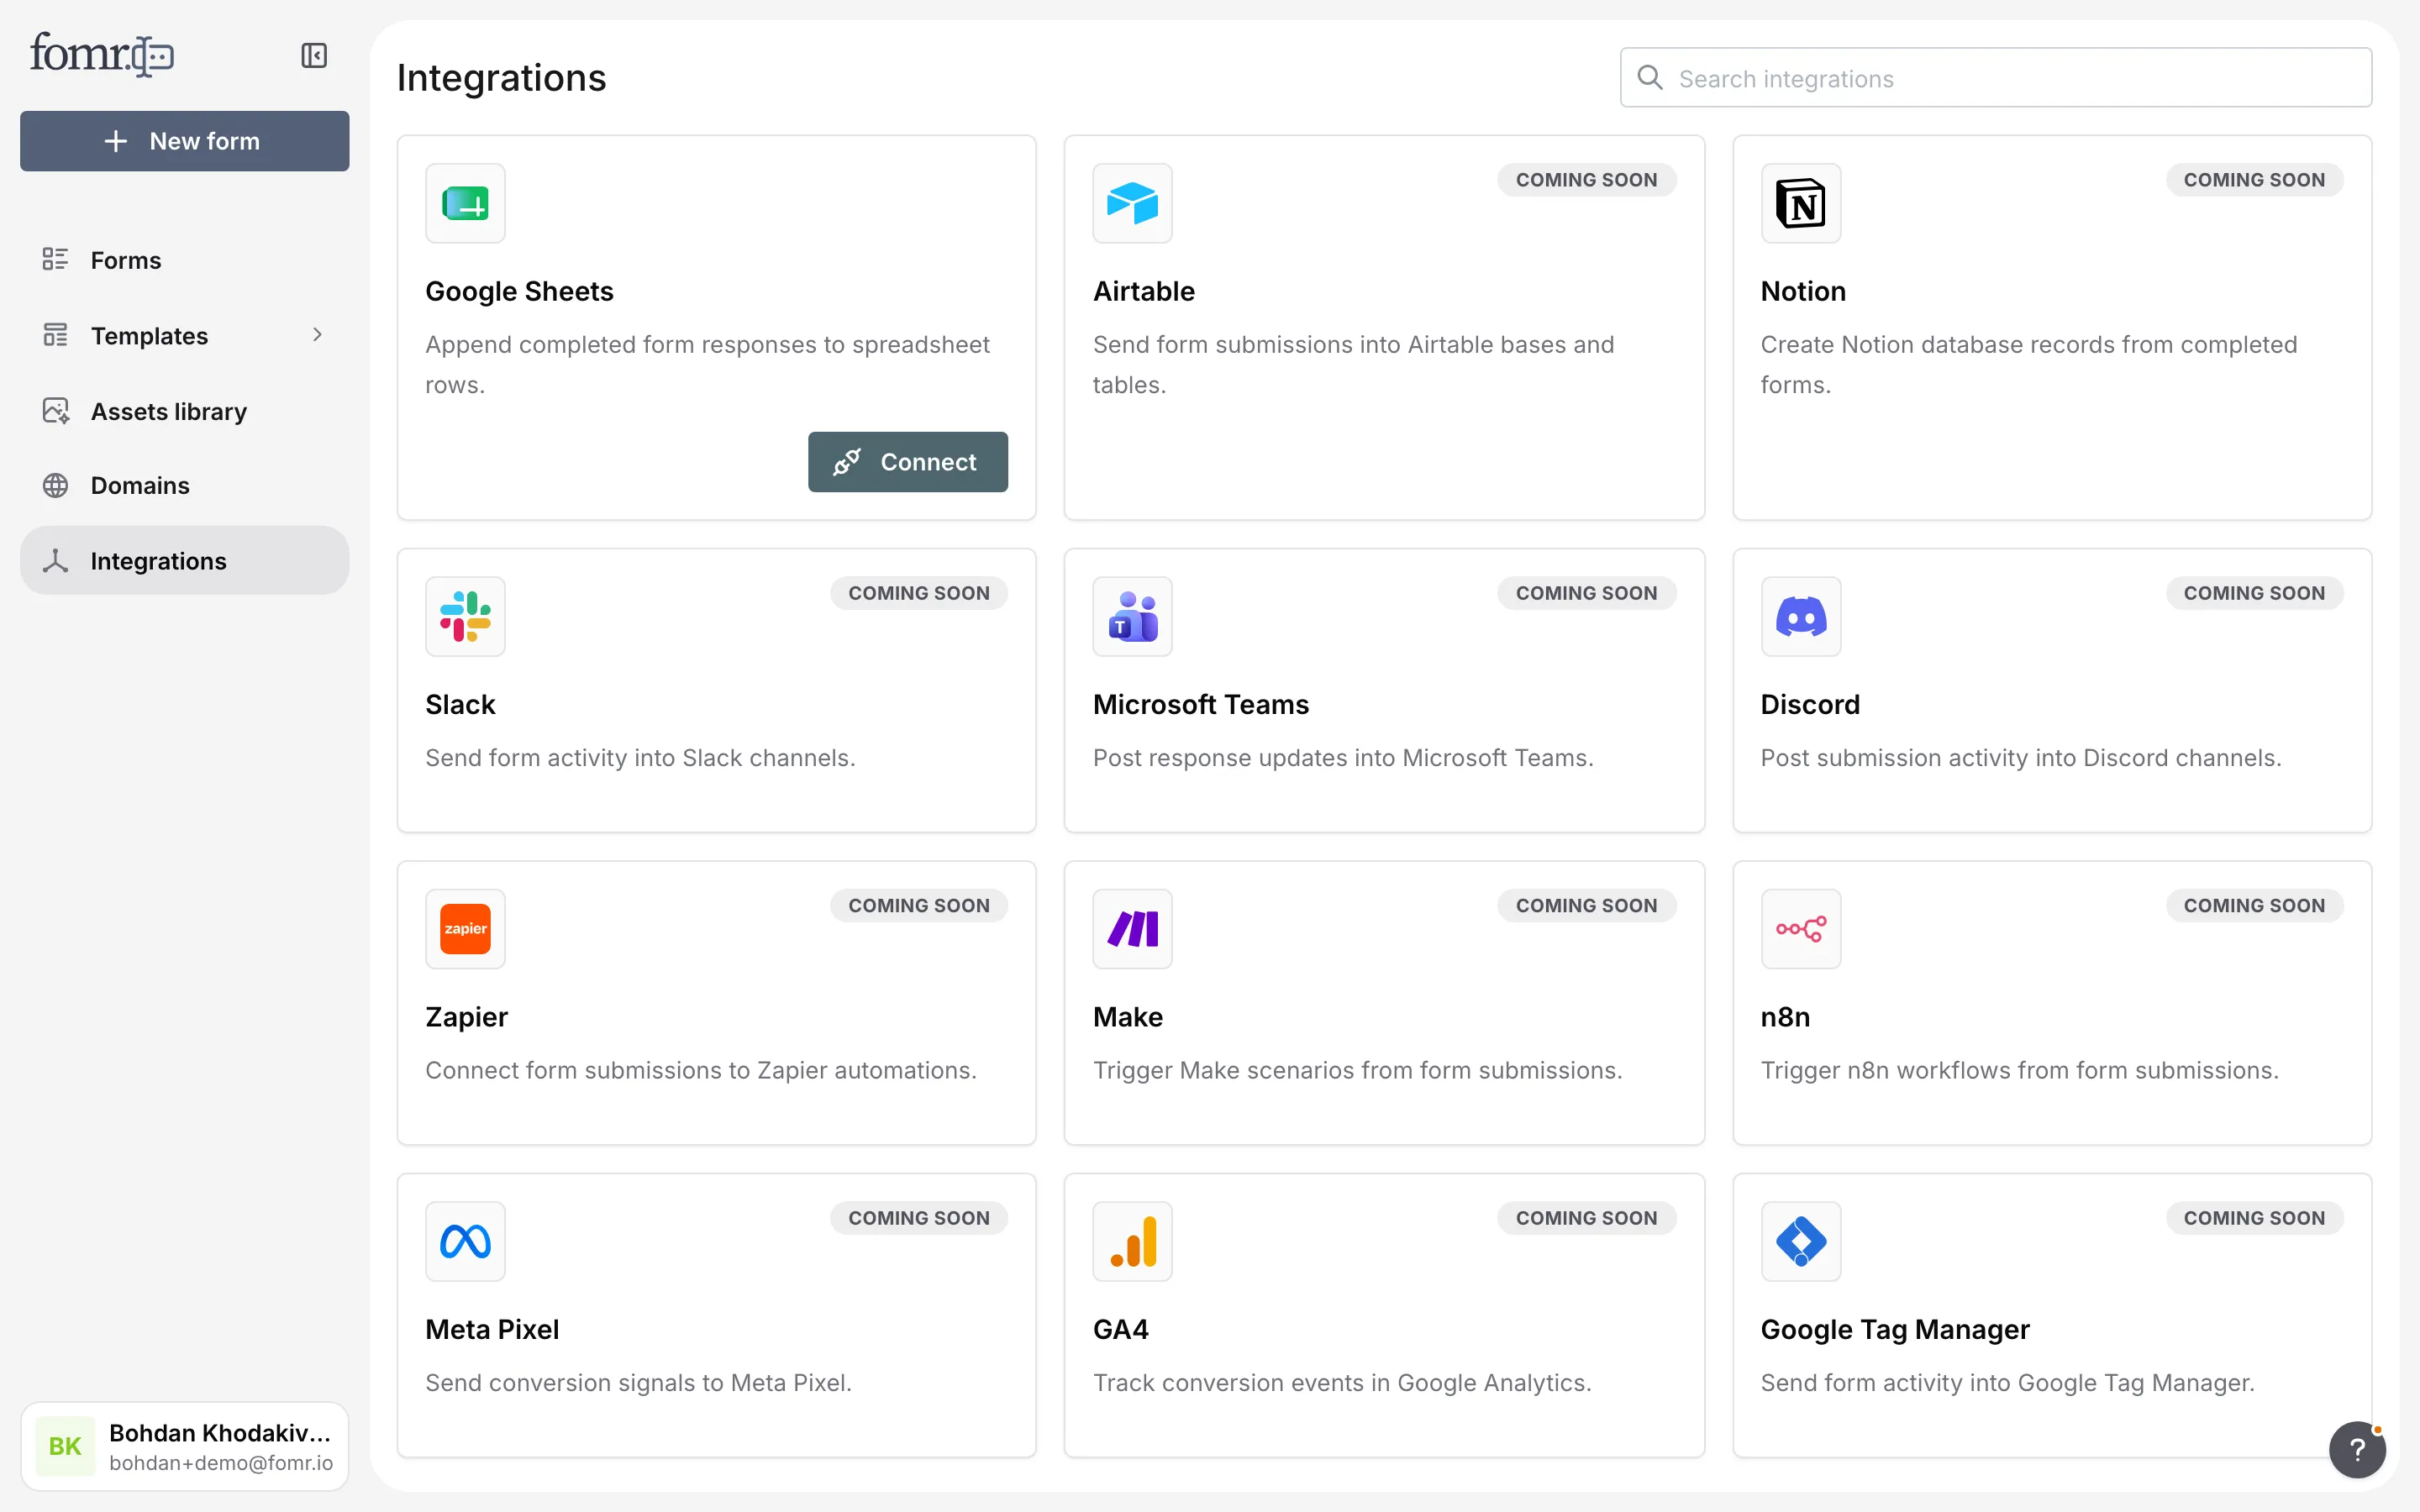Click Zapier's Coming Soon badge
The height and width of the screenshot is (1512, 2420).
918,906
